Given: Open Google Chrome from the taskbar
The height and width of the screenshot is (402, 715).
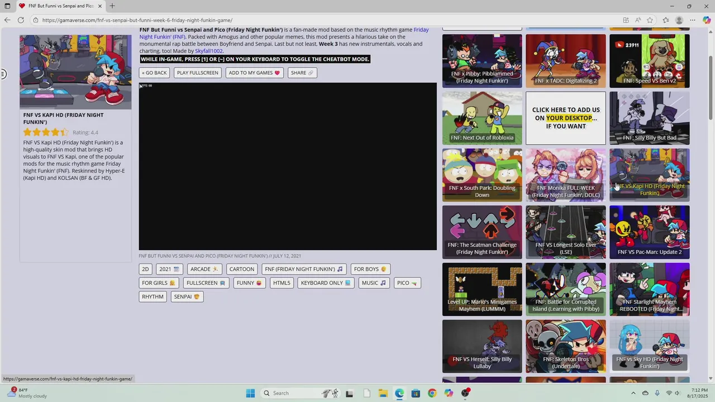Looking at the screenshot, I should click(x=432, y=393).
